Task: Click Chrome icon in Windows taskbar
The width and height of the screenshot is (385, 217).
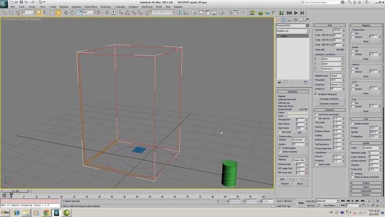Action: [46, 213]
